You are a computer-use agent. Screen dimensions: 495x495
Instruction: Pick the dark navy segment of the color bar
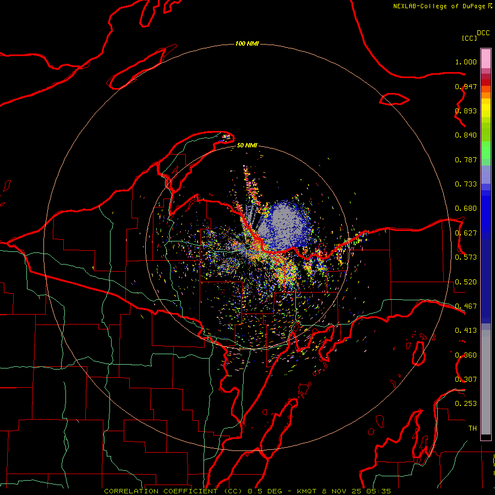(486, 281)
